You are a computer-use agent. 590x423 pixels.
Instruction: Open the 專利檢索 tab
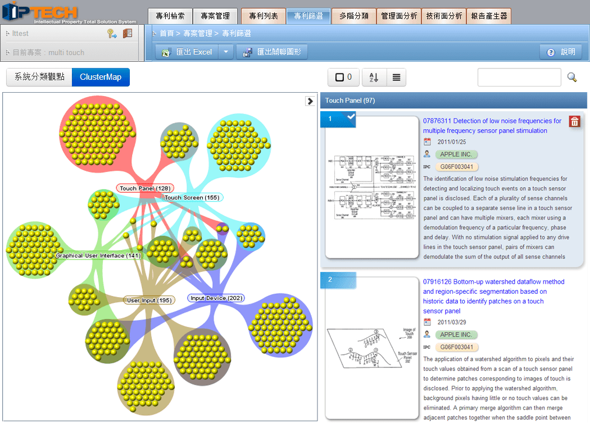tap(170, 16)
